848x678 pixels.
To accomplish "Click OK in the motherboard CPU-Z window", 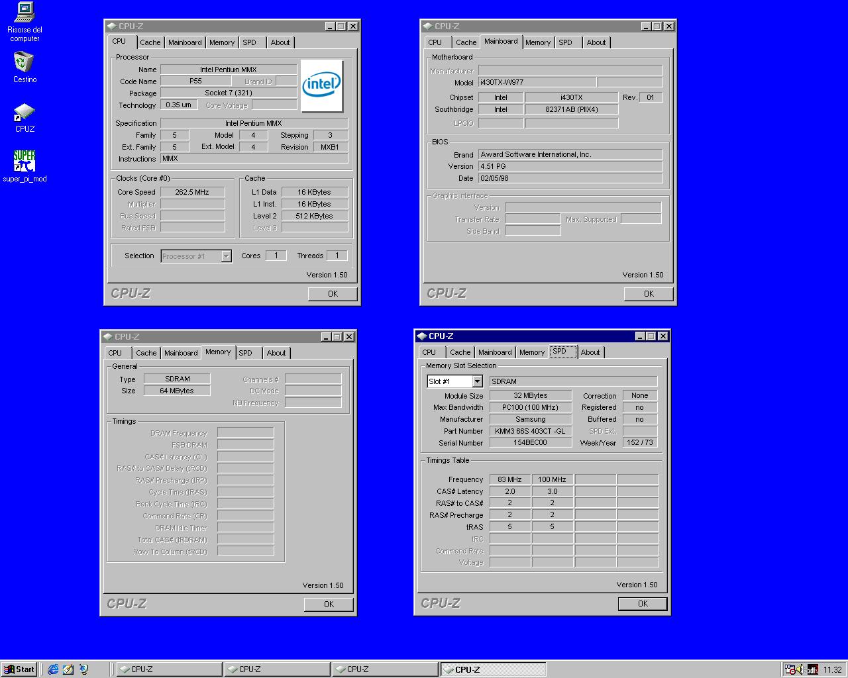I will pyautogui.click(x=649, y=294).
